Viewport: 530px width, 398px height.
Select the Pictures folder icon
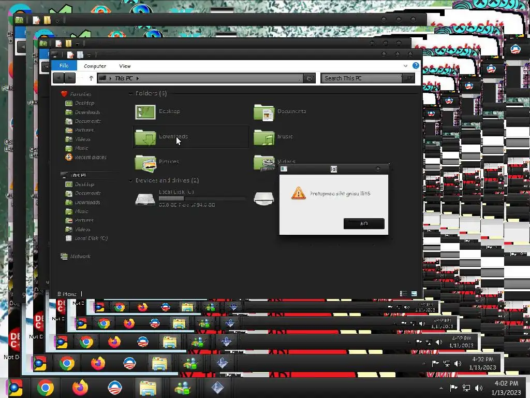coord(145,162)
